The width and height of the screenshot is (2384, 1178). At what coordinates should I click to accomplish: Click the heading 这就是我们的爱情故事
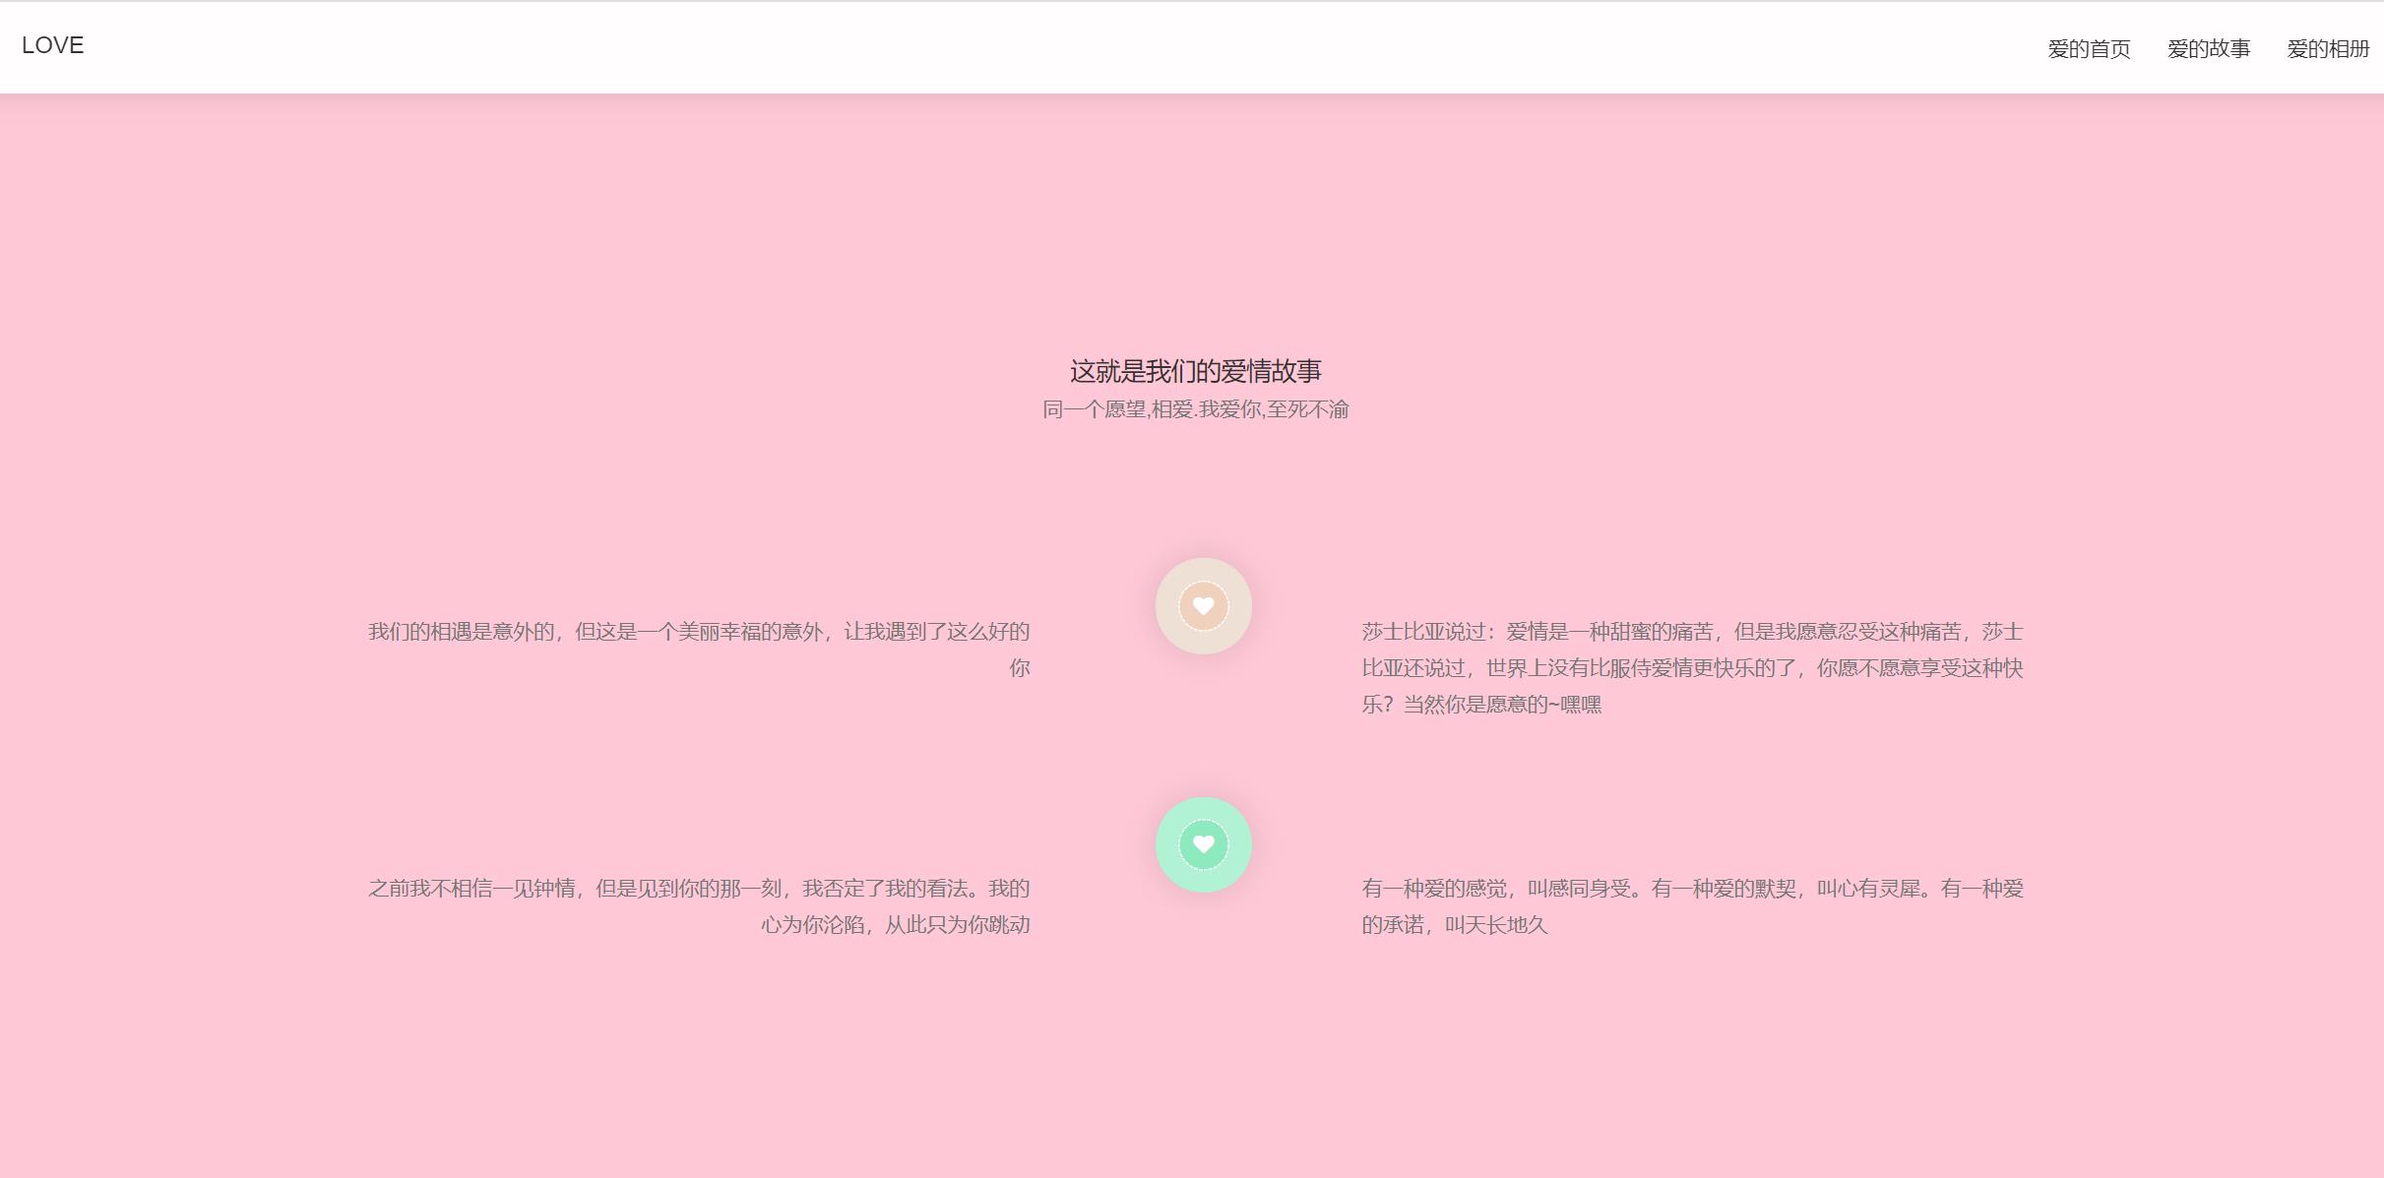tap(1195, 371)
